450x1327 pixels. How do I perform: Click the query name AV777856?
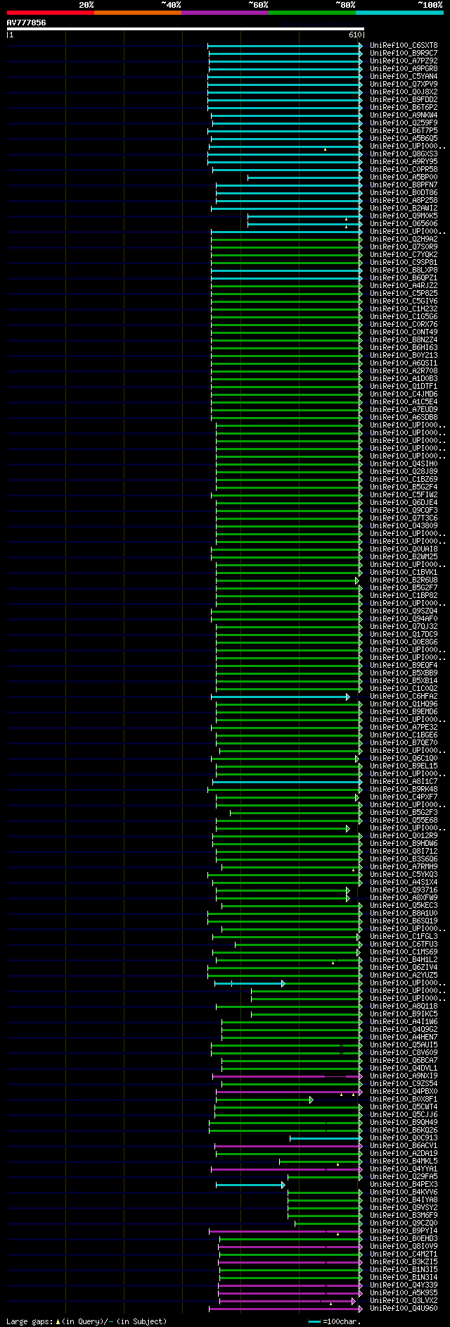[27, 23]
